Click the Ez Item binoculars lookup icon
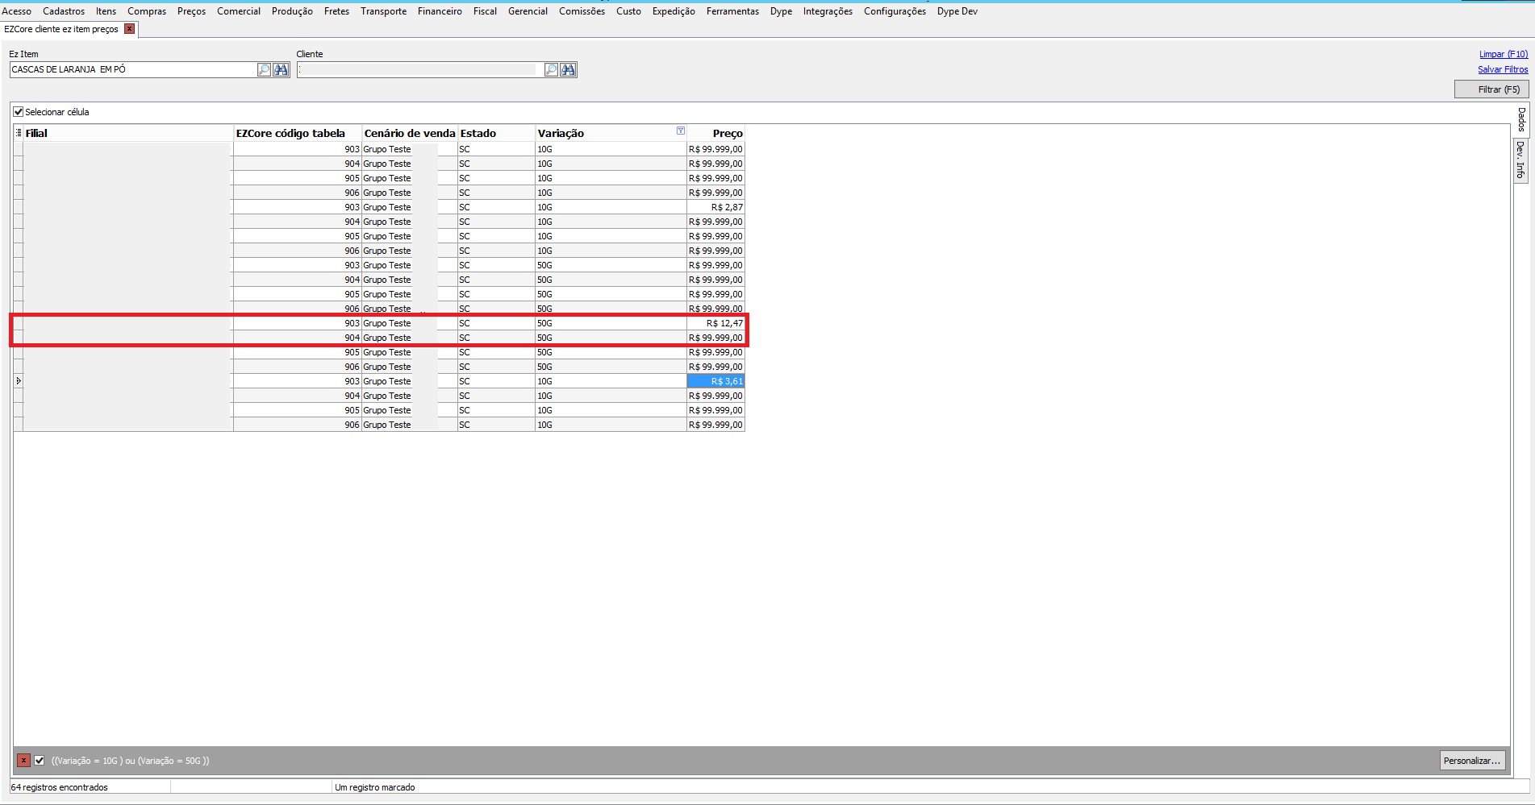1535x805 pixels. coord(281,70)
